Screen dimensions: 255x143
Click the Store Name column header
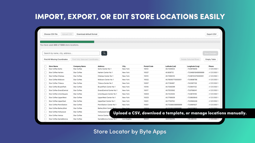point(53,66)
